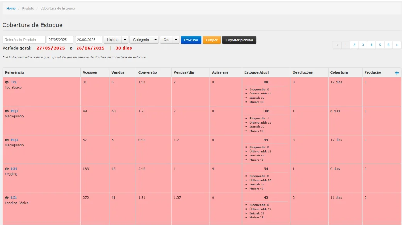Screen dimensions: 402x225
Task: Click the orange Limpar button
Action: point(212,40)
